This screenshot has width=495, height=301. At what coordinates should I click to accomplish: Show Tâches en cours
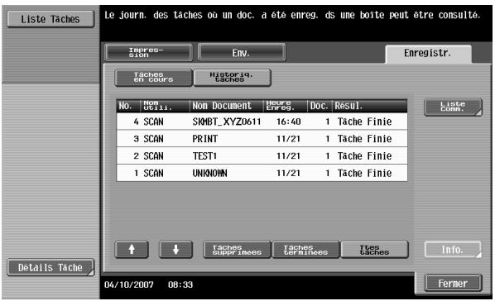coord(153,77)
